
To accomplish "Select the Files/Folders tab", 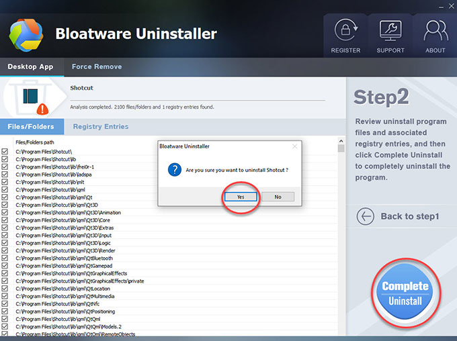I will point(31,127).
